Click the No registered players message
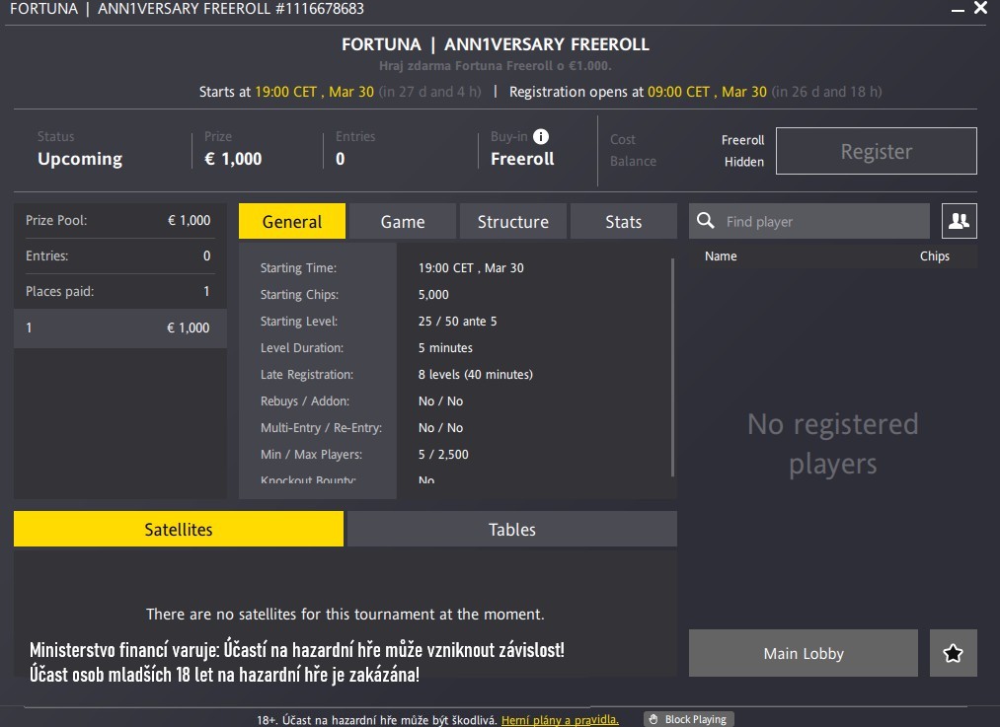 coord(833,444)
